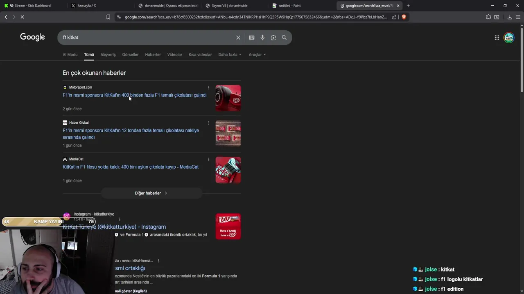The height and width of the screenshot is (294, 524).
Task: Search by image with Google Lens
Action: (x=273, y=38)
